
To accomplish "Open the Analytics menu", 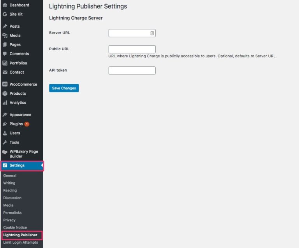I will click(x=18, y=103).
